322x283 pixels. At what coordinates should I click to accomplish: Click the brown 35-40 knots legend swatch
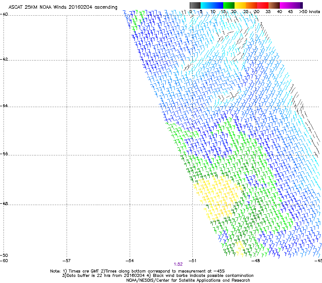(274, 5)
